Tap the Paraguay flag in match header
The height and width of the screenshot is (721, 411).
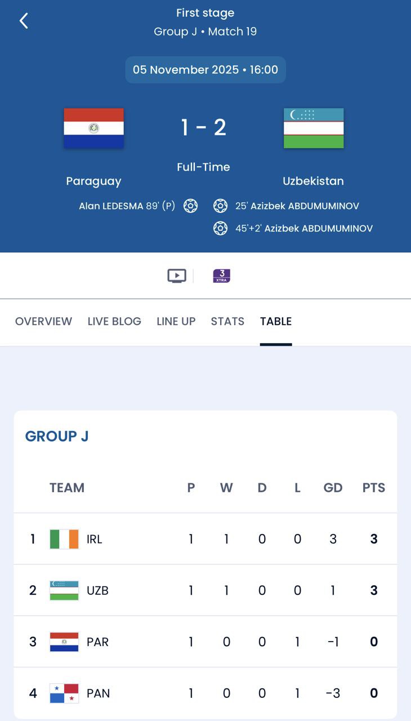coord(93,128)
